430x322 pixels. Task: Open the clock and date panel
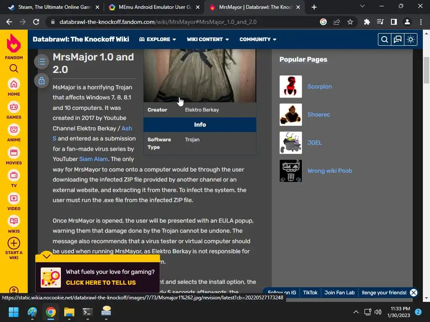399,312
